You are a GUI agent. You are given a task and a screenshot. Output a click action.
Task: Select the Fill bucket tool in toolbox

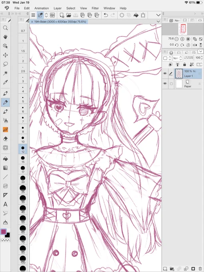[x=5, y=159]
